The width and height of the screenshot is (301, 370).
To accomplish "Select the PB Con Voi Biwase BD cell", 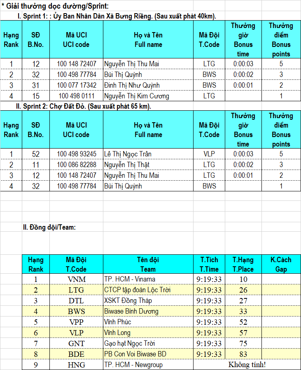I will 135,354.
